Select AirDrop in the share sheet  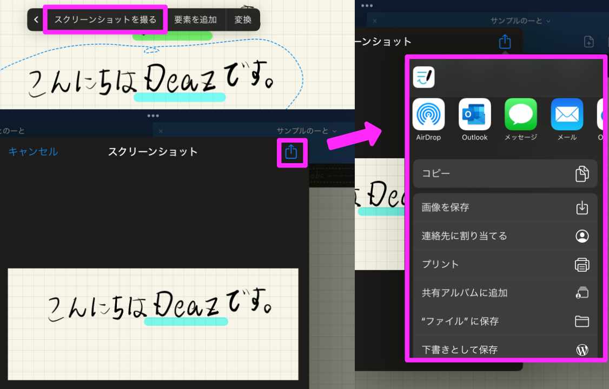428,115
